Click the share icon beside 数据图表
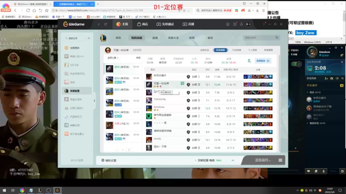346x194 pixels. pyautogui.click(x=250, y=61)
